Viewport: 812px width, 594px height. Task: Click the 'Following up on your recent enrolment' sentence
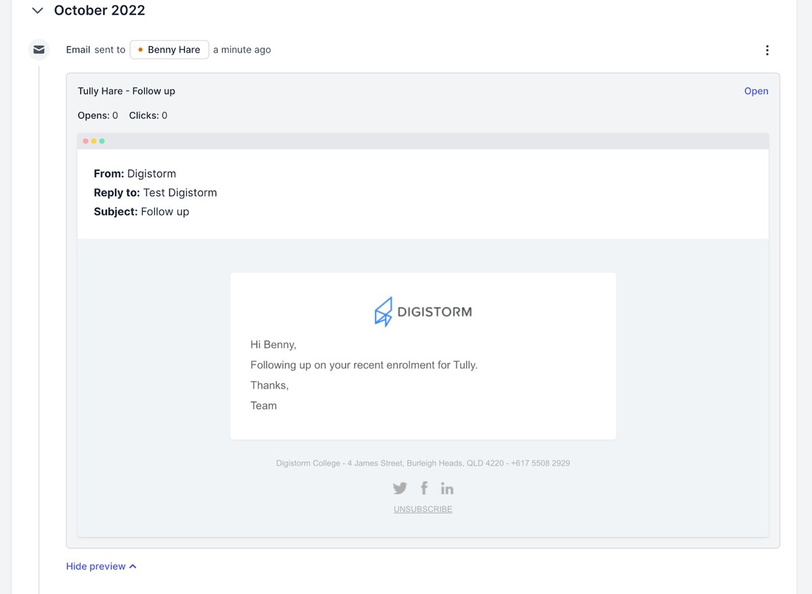[x=364, y=365]
